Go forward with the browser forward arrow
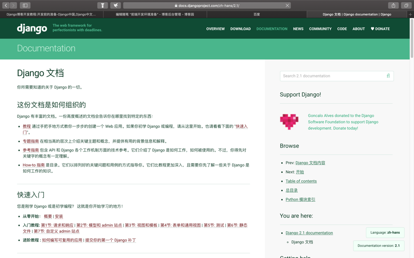 click(x=13, y=5)
